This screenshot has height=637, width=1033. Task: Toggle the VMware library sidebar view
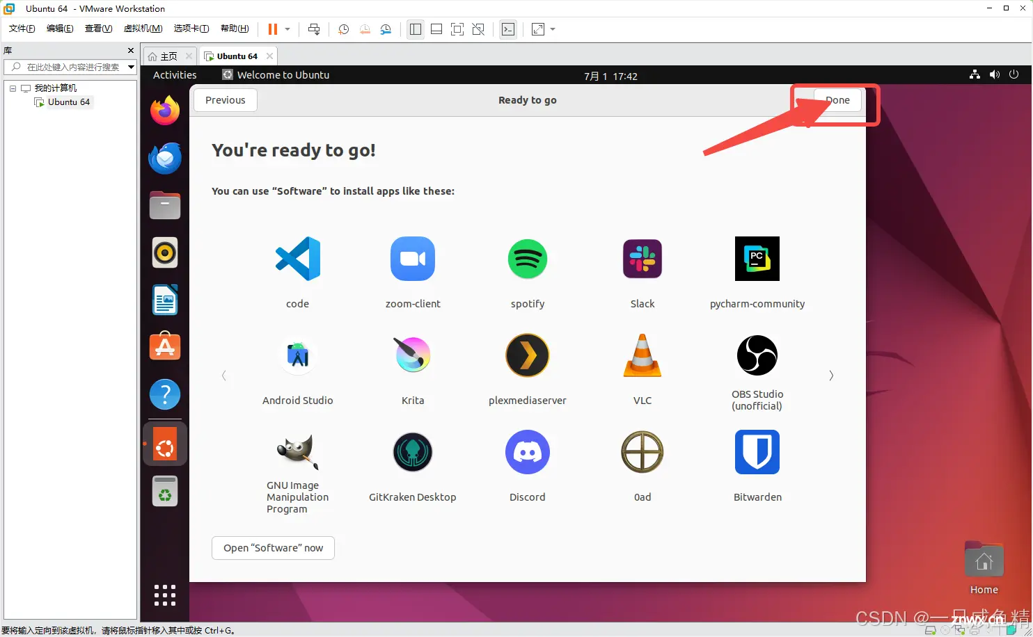(x=416, y=29)
